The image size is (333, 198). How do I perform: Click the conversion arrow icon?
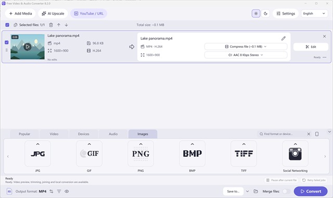tap(132, 47)
